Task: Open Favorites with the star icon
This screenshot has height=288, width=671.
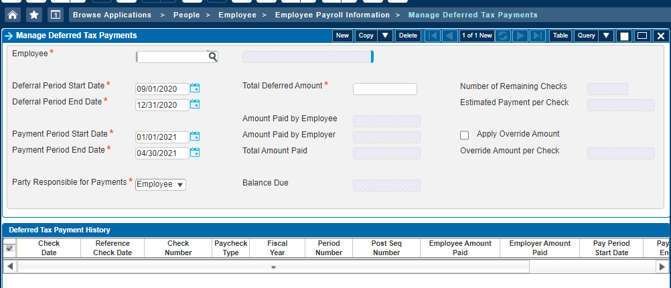Action: click(x=33, y=14)
